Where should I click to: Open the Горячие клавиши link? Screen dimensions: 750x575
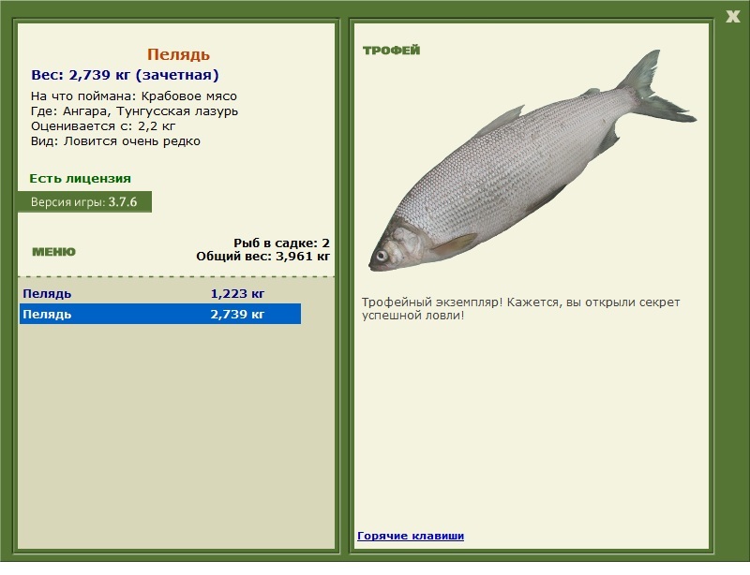point(411,536)
